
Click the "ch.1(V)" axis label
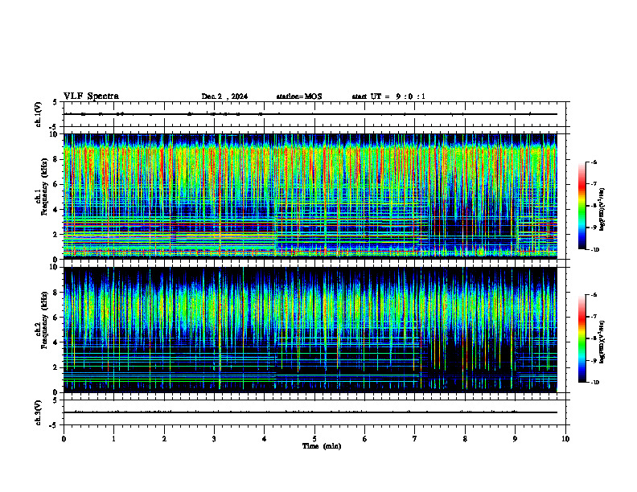pyautogui.click(x=39, y=114)
